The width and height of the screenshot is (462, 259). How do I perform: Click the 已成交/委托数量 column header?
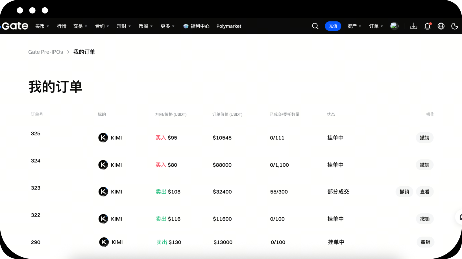[x=284, y=114]
